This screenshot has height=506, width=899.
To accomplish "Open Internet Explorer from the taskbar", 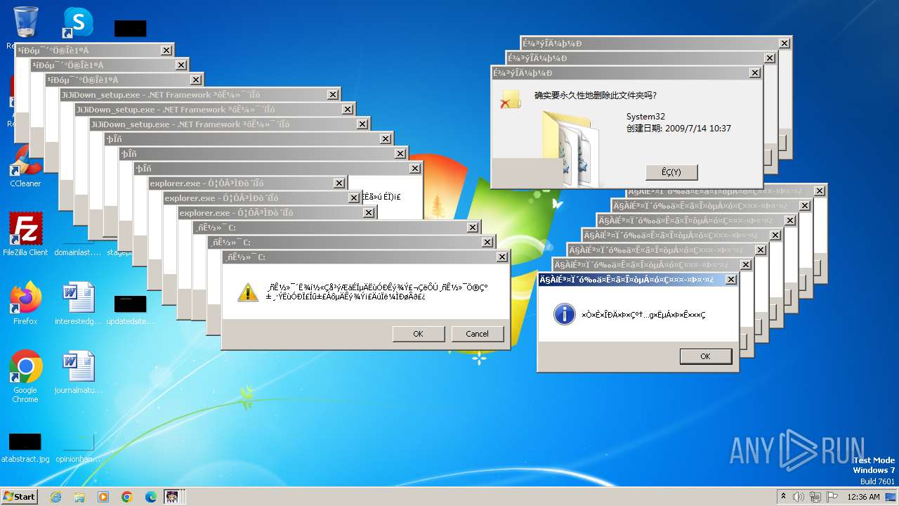I will click(x=55, y=497).
